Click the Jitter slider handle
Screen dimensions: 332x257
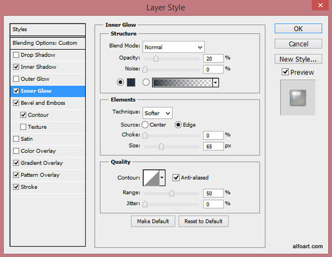[x=145, y=204]
